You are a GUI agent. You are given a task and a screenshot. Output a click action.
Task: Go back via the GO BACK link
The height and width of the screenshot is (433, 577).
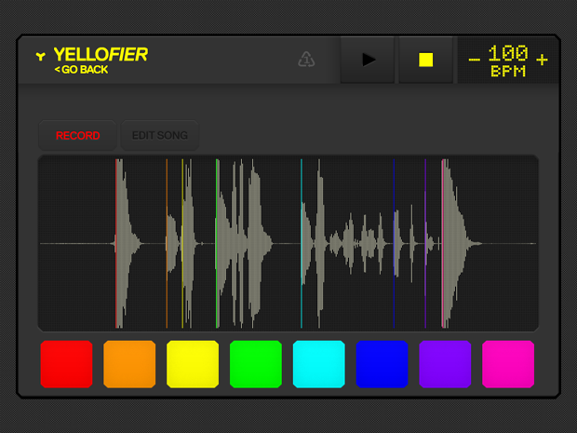pyautogui.click(x=81, y=70)
